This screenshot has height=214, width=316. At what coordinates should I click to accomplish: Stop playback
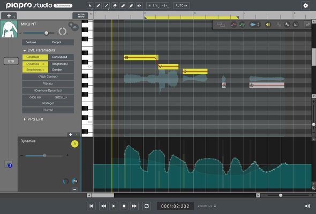point(124,206)
